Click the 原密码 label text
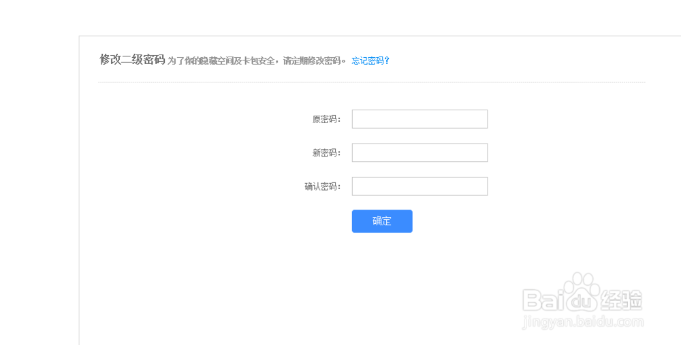 coord(327,119)
